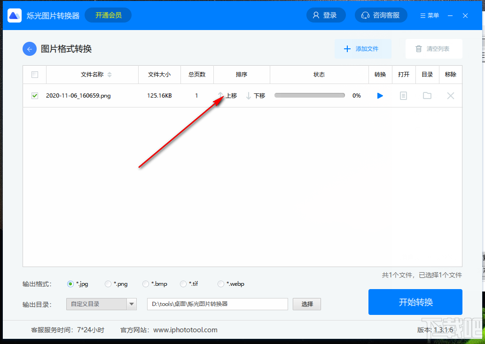Go back with the blue circular arrow icon
This screenshot has height=344, width=485.
click(x=29, y=48)
